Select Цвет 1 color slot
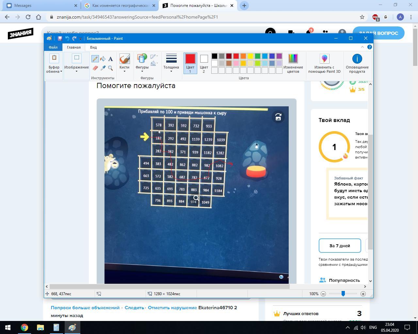 click(x=190, y=63)
